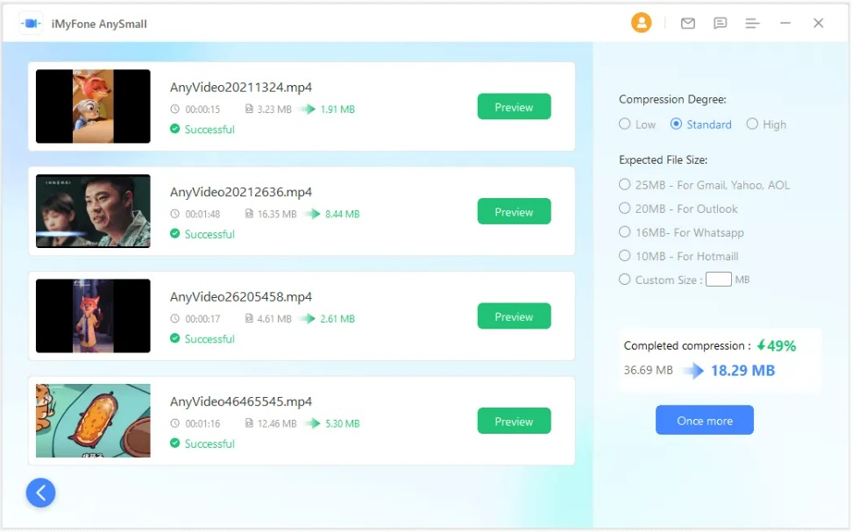The height and width of the screenshot is (532, 852).
Task: Open the hamburger menu icon
Action: pyautogui.click(x=753, y=24)
